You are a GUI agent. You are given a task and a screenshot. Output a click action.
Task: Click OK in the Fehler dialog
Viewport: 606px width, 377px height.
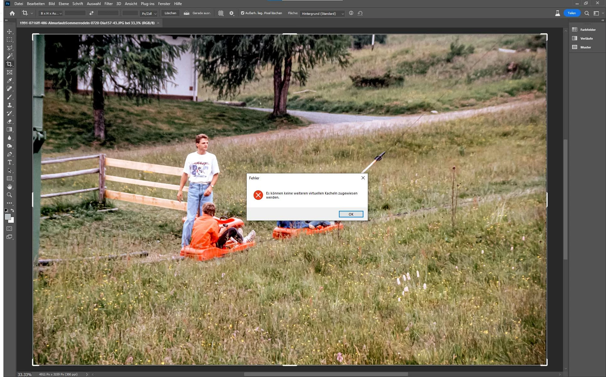[x=351, y=214]
